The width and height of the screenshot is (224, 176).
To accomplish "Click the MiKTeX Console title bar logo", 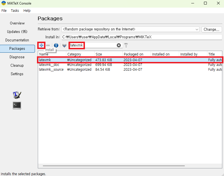I will (4, 3).
